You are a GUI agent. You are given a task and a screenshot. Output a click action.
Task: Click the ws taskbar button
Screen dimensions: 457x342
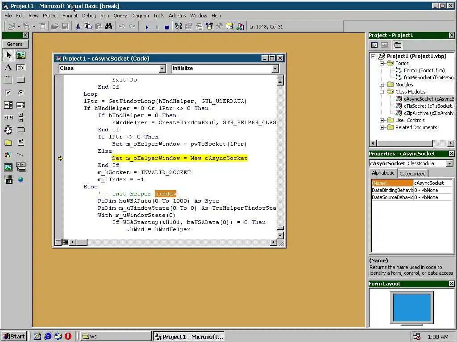(x=116, y=337)
